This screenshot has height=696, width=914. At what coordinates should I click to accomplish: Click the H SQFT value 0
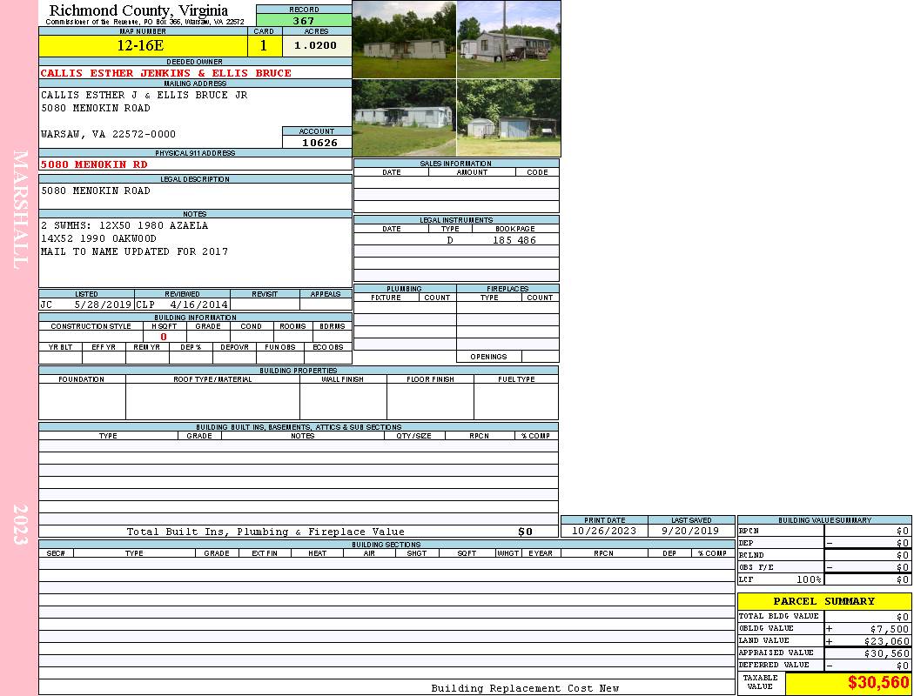(164, 337)
